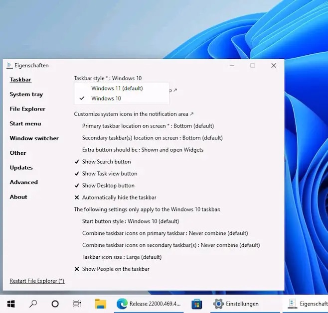The image size is (328, 313).
Task: Launch File Explorer from the taskbar
Action: click(101, 304)
